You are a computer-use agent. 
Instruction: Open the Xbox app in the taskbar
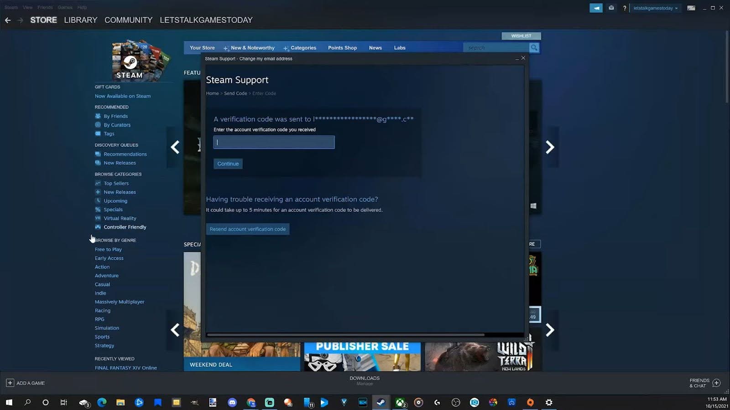pyautogui.click(x=400, y=402)
